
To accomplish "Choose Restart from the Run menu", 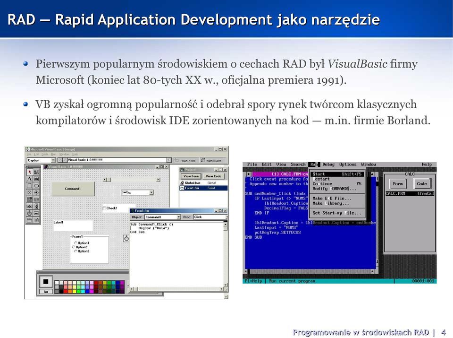I will (337, 179).
